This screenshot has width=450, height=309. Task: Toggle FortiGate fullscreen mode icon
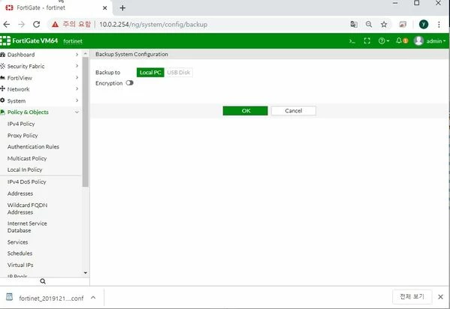pos(367,41)
